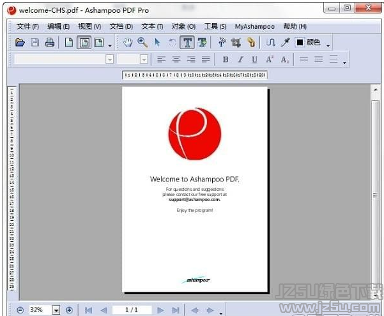Open the MyAshampoo menu
Screen dimensions: 384x316
[x=255, y=26]
